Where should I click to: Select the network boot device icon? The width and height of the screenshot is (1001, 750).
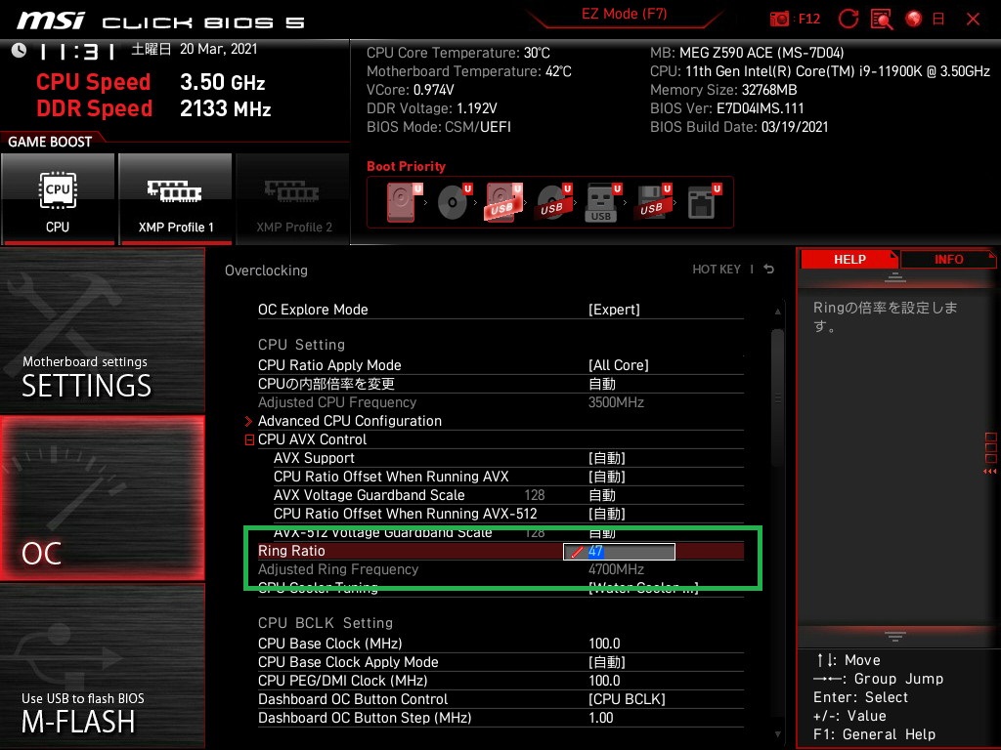coord(704,202)
